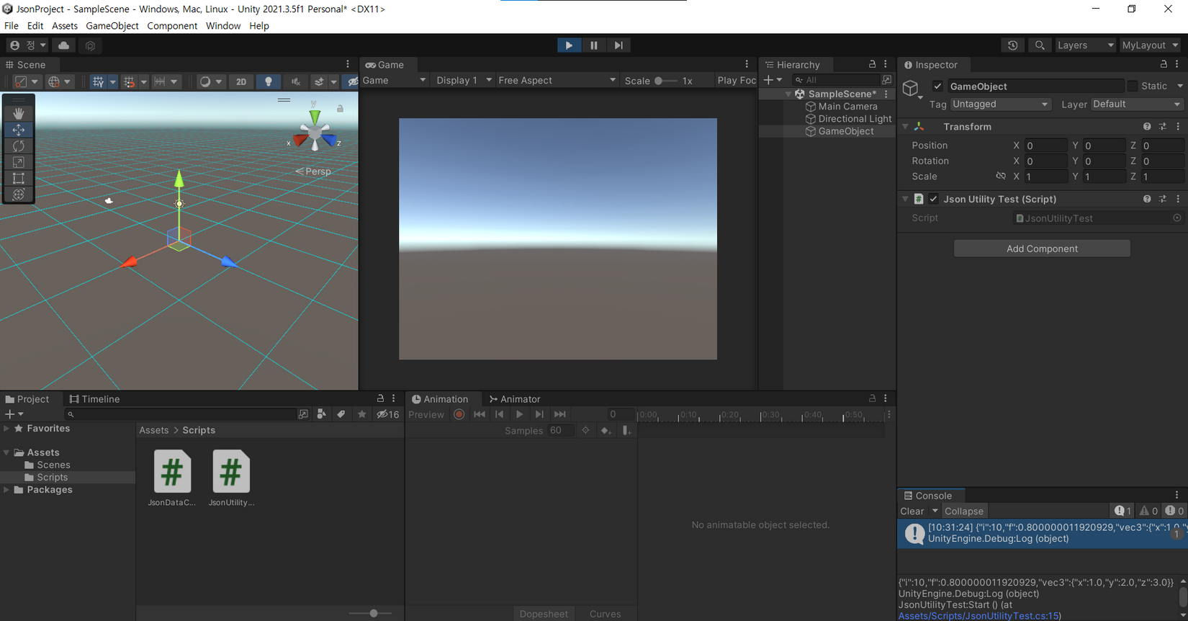Click the animation Record button

[x=459, y=414]
